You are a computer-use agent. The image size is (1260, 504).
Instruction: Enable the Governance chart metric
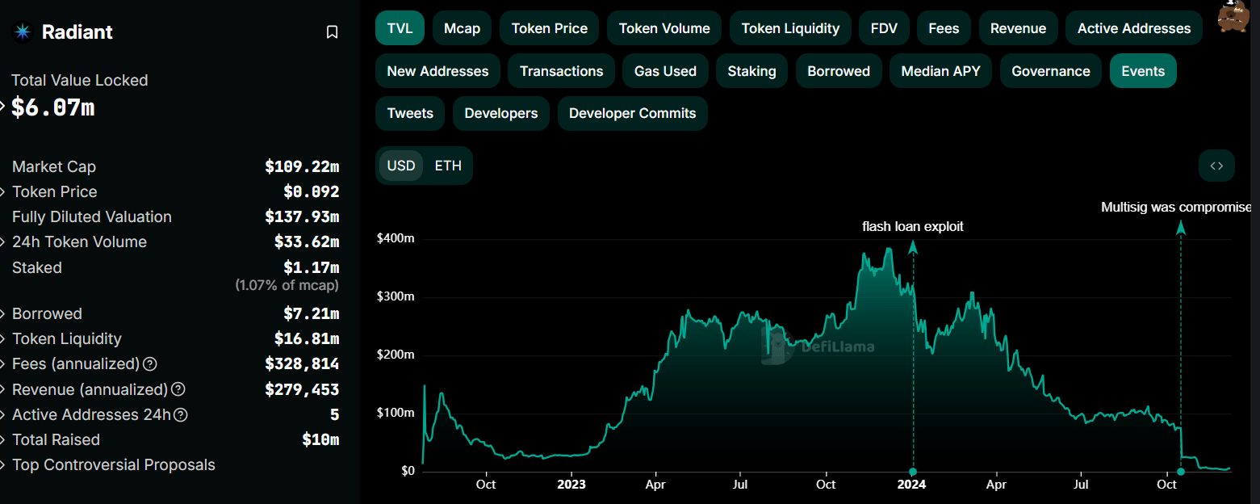coord(1051,71)
